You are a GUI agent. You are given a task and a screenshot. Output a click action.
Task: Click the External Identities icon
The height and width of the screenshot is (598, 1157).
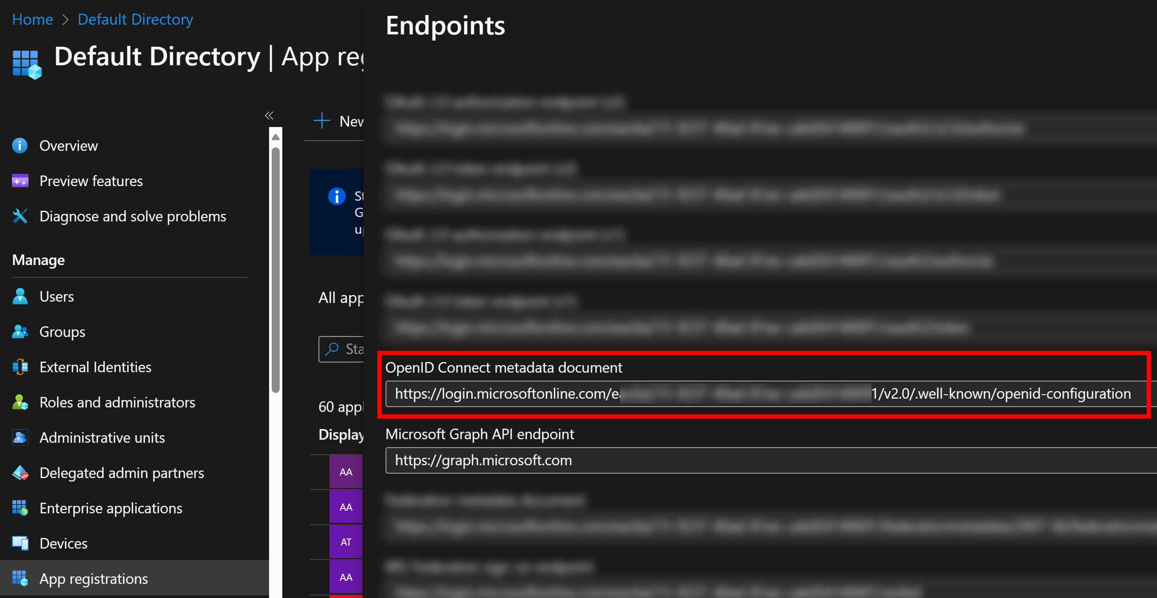point(20,367)
